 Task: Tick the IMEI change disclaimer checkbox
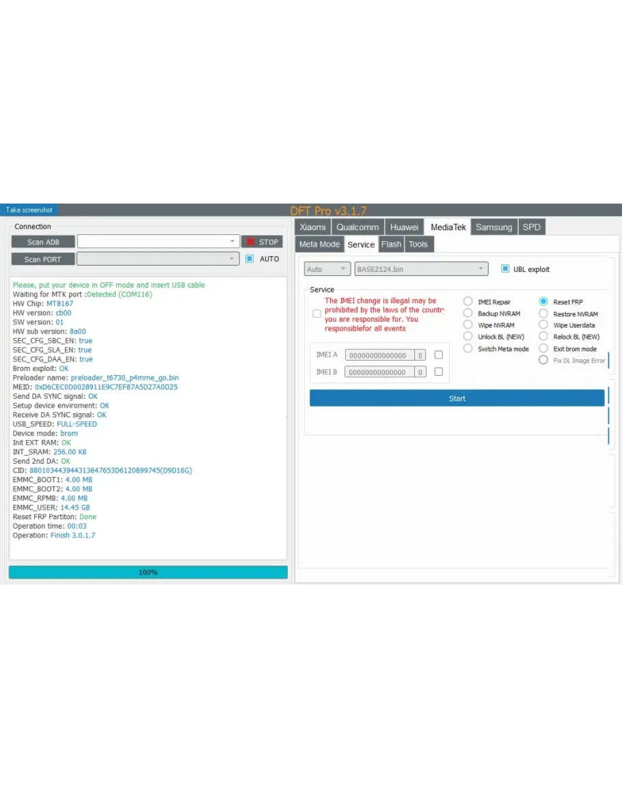coord(316,314)
